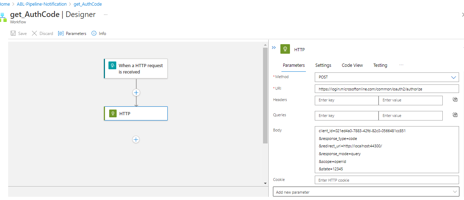Collapse the HTTP details panel

pyautogui.click(x=274, y=47)
